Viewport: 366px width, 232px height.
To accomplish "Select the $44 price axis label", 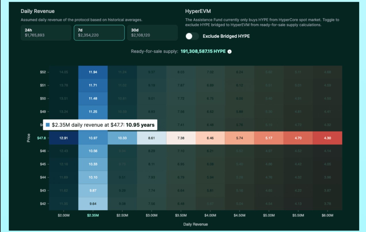I will 43,178.
